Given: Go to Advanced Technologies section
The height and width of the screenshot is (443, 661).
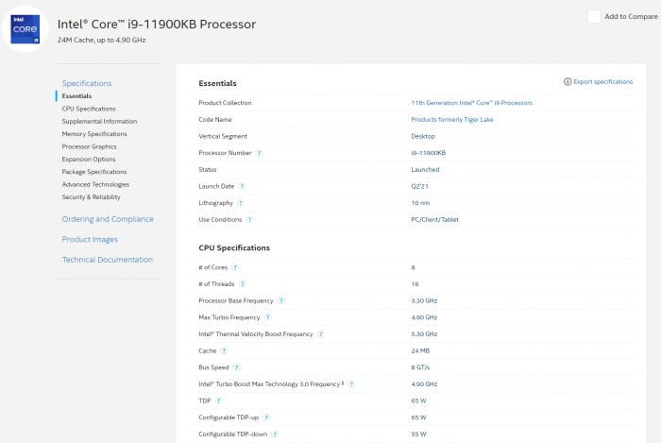Looking at the screenshot, I should coord(95,184).
